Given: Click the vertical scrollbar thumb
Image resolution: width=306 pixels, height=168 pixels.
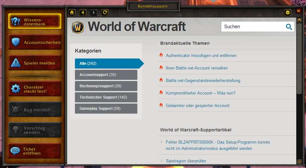Looking at the screenshot, I should tap(299, 59).
